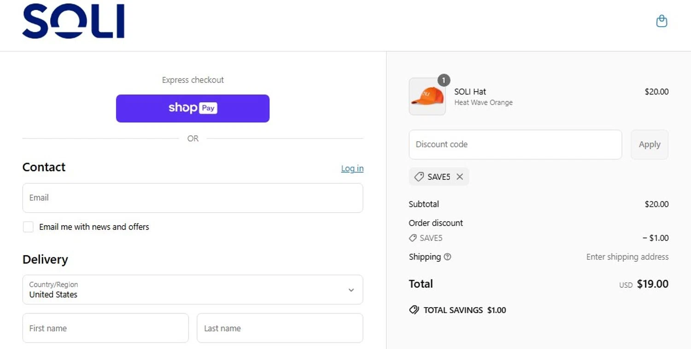Click the Delivery heading

[45, 260]
